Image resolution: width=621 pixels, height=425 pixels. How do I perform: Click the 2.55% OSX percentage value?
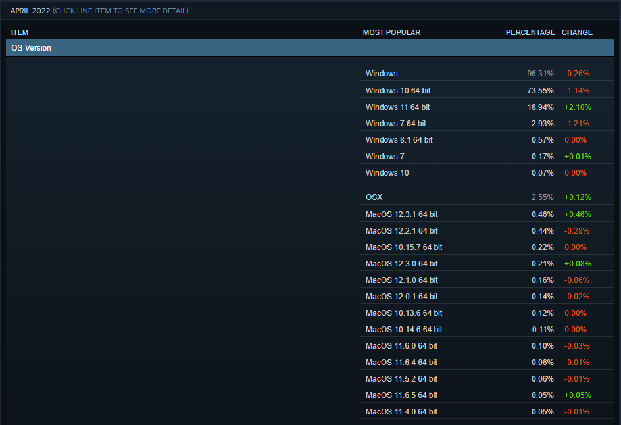click(x=543, y=197)
